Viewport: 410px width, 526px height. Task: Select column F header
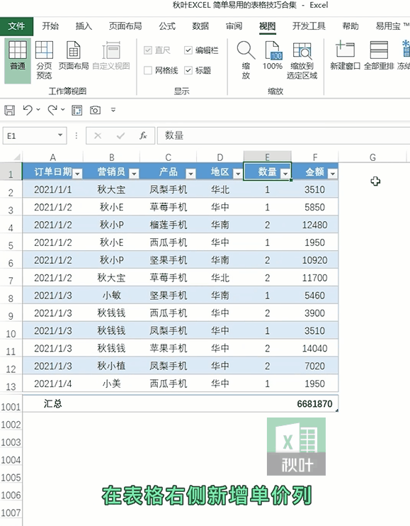click(315, 157)
